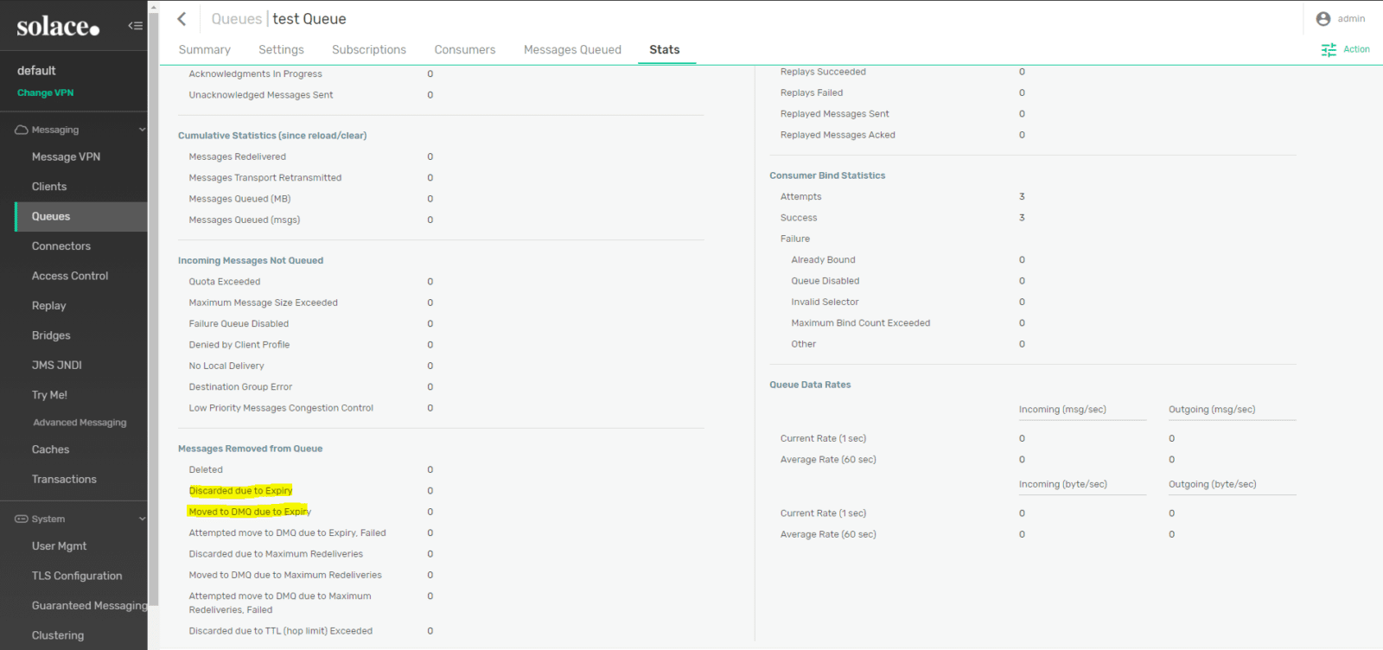Open the Try Me! page
This screenshot has height=650, width=1383.
pos(49,395)
